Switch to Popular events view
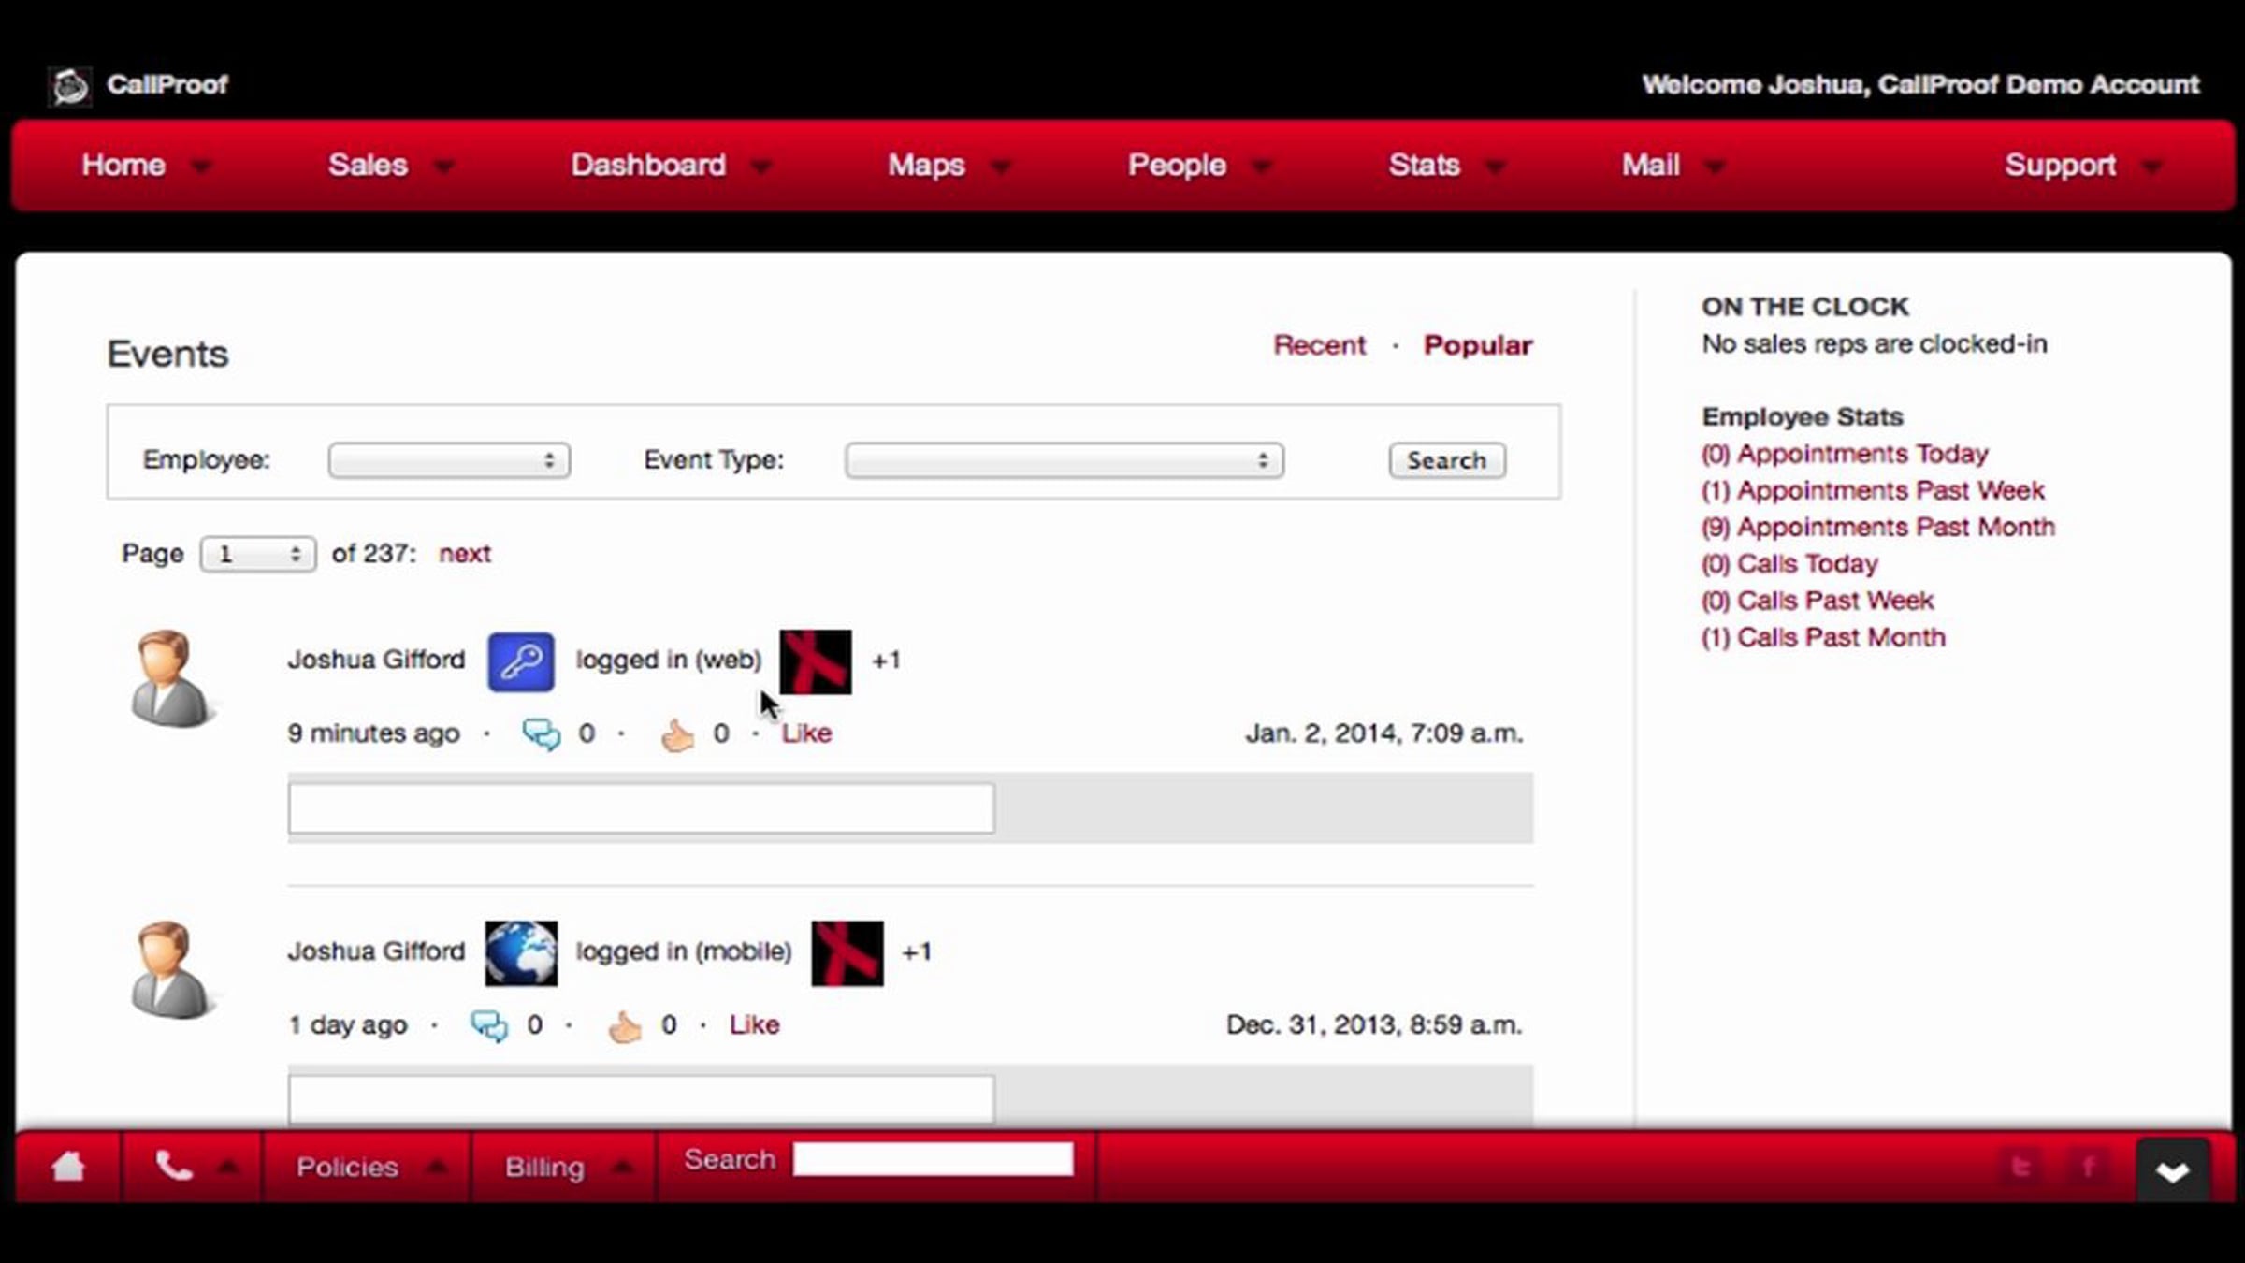2245x1263 pixels. coord(1478,345)
